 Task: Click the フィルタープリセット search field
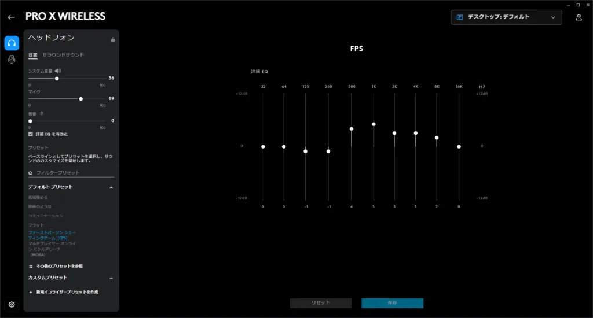pyautogui.click(x=71, y=173)
